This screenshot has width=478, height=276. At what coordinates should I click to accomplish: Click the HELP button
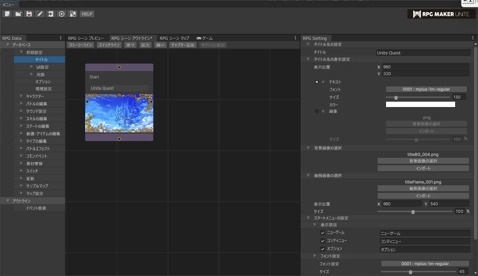coord(87,14)
